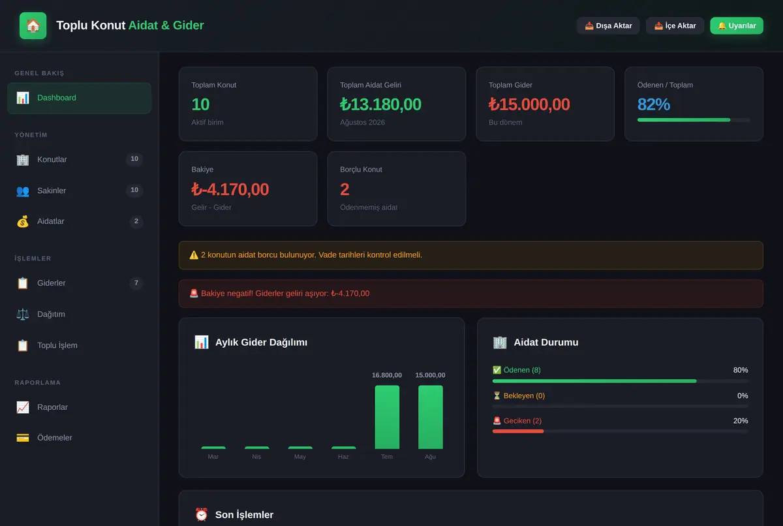Go to Konutlar in the sidebar
This screenshot has height=526, width=783.
pyautogui.click(x=79, y=159)
